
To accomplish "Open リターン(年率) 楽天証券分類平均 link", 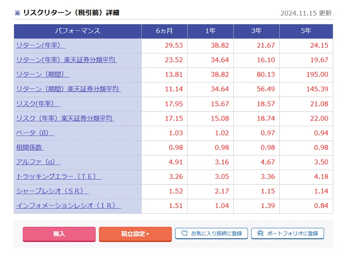I will (x=67, y=60).
